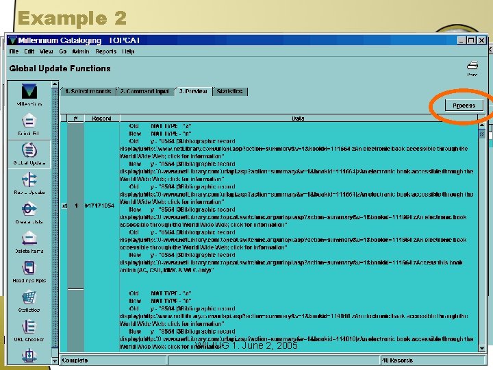Image resolution: width=493 pixels, height=370 pixels.
Task: Click the 40 Records status bar entry
Action: [396, 360]
